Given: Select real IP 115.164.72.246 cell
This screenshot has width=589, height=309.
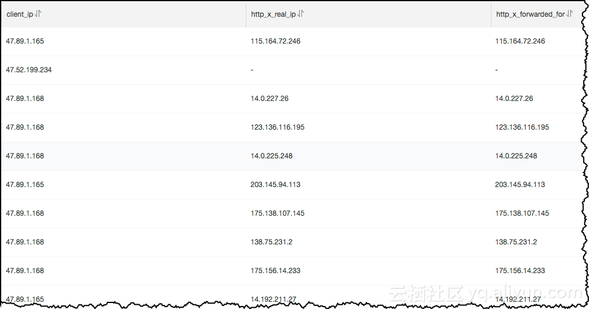Looking at the screenshot, I should point(276,41).
